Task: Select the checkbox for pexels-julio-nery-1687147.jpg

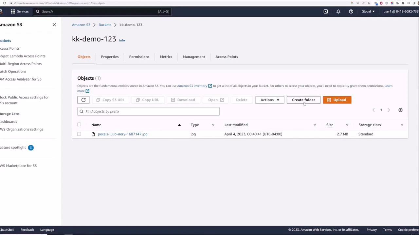Action: coord(79,134)
